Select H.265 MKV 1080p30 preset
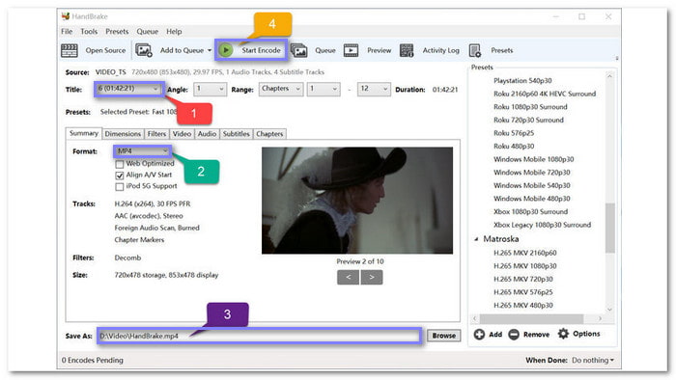 524,266
